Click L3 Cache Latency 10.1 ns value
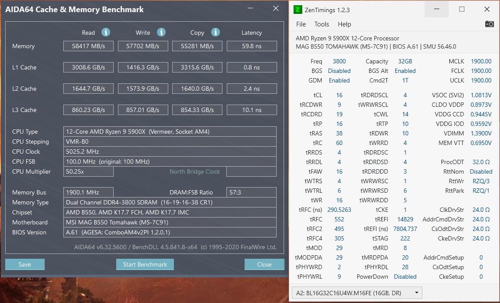 point(252,110)
